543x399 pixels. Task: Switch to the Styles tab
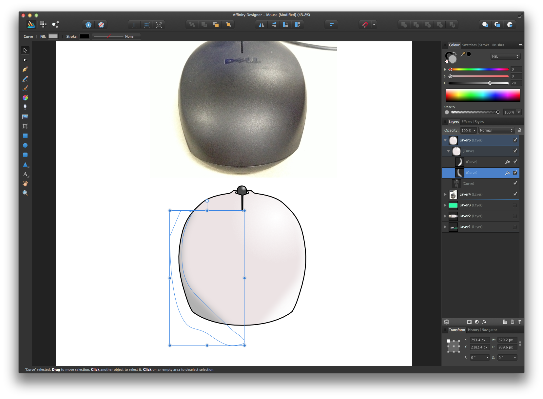tap(479, 122)
